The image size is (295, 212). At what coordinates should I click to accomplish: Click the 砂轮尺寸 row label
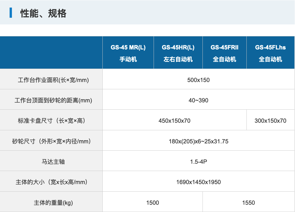click(x=51, y=141)
